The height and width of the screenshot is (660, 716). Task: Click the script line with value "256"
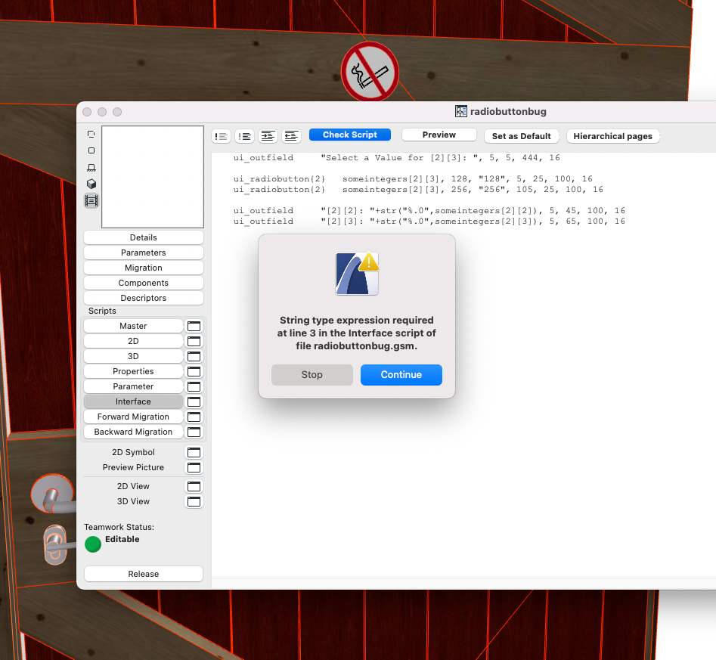tap(418, 189)
